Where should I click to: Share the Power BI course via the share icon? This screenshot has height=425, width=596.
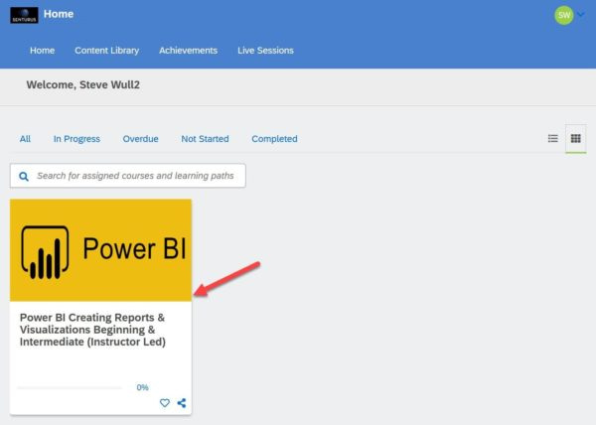[182, 403]
